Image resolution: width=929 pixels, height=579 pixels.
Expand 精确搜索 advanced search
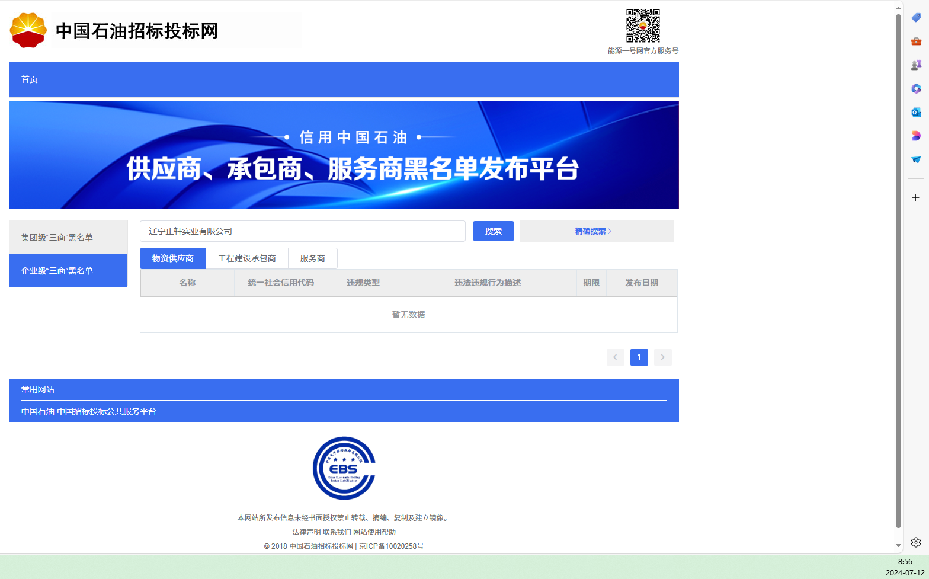[597, 231]
